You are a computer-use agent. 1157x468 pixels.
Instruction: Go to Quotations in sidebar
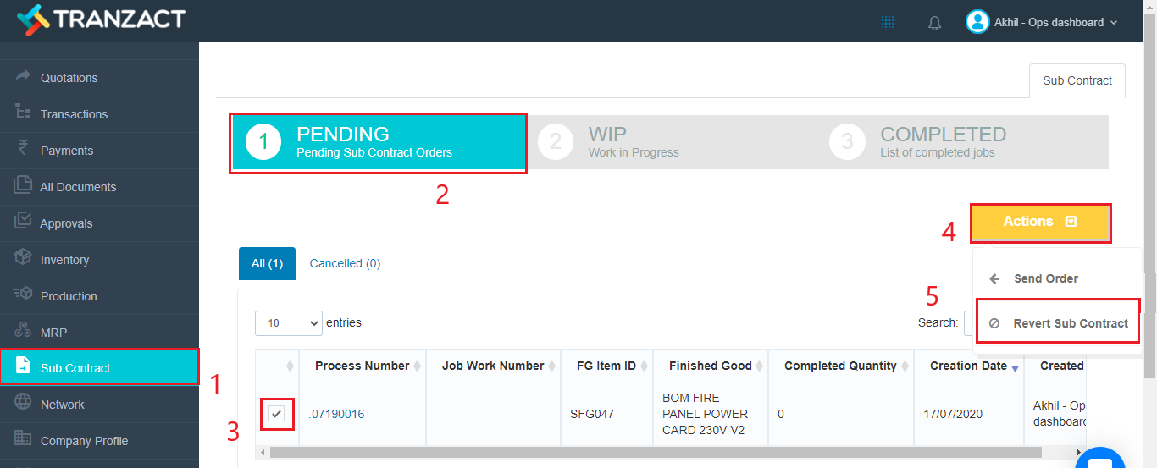point(99,78)
